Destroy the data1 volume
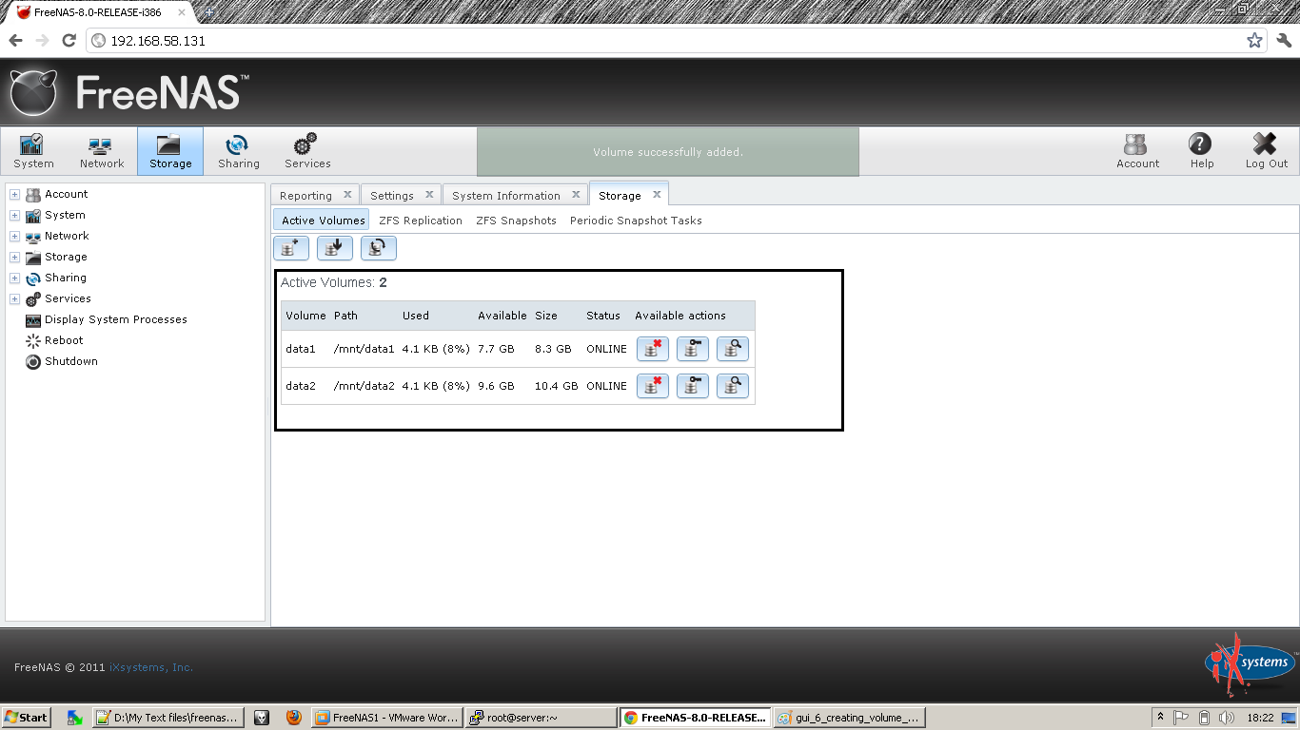 (653, 349)
